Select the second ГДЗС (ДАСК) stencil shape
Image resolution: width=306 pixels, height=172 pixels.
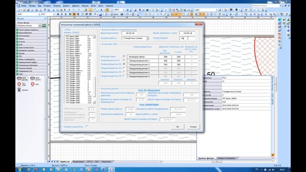(x=36, y=78)
